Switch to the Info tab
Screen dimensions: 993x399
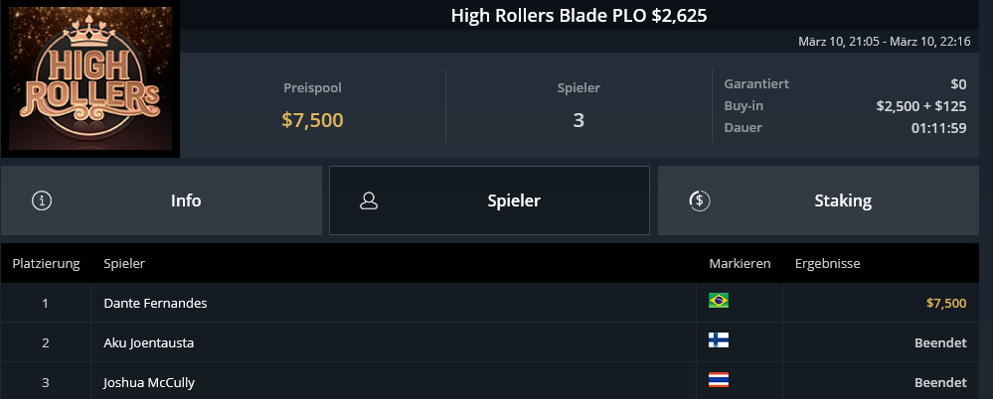(x=161, y=200)
